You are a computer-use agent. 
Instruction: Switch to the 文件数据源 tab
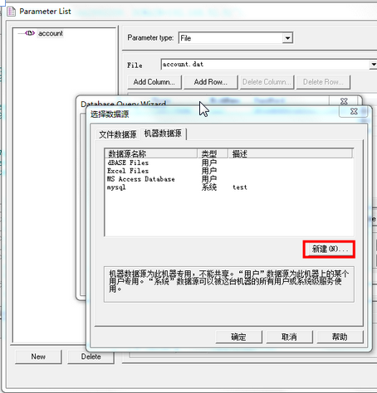(118, 134)
